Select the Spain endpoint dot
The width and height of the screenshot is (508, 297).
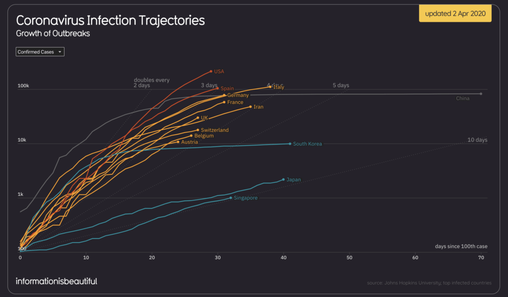coord(218,88)
